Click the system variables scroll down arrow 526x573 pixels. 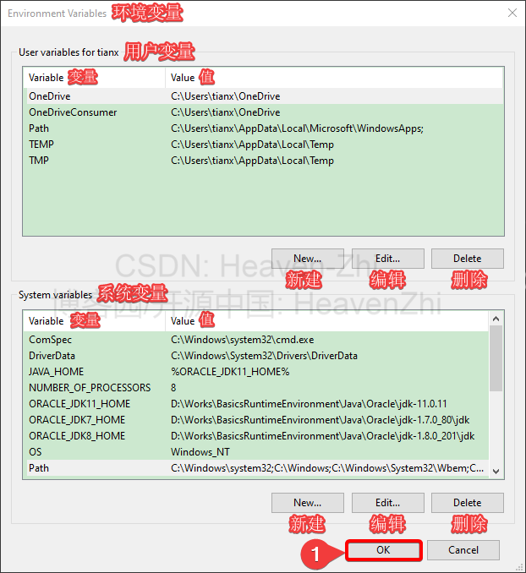(x=496, y=472)
